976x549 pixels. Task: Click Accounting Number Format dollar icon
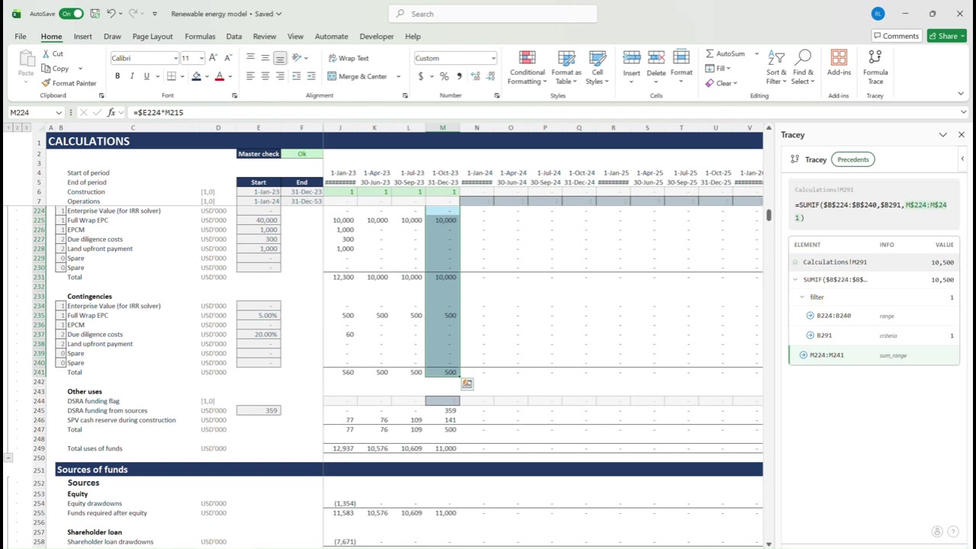421,76
